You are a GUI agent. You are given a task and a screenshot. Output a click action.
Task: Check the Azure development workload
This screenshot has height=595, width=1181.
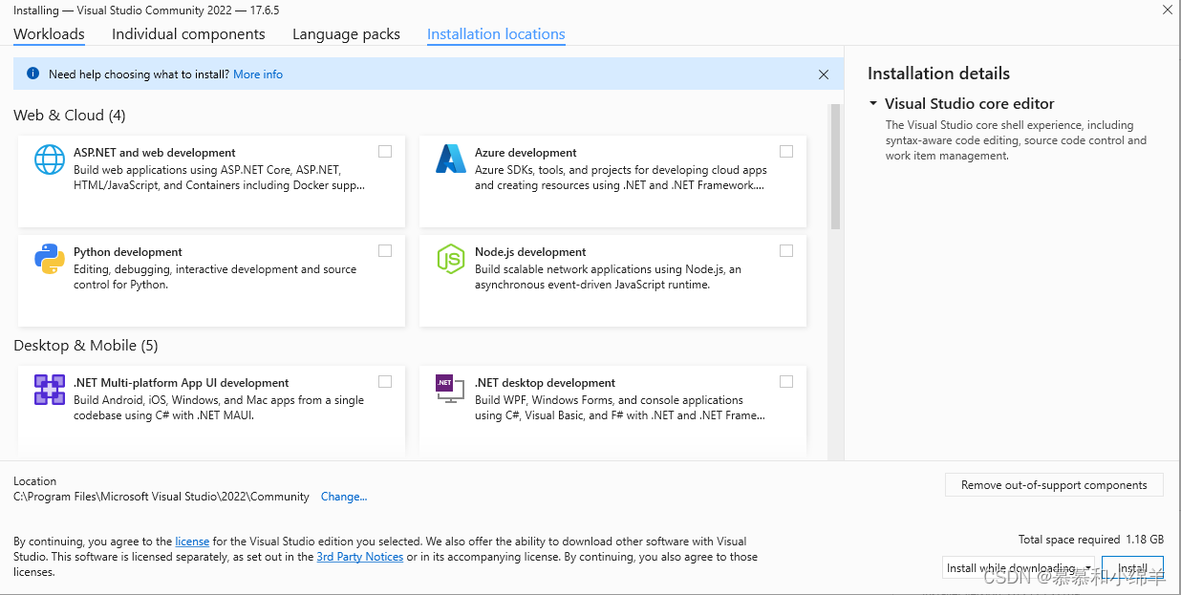[786, 151]
